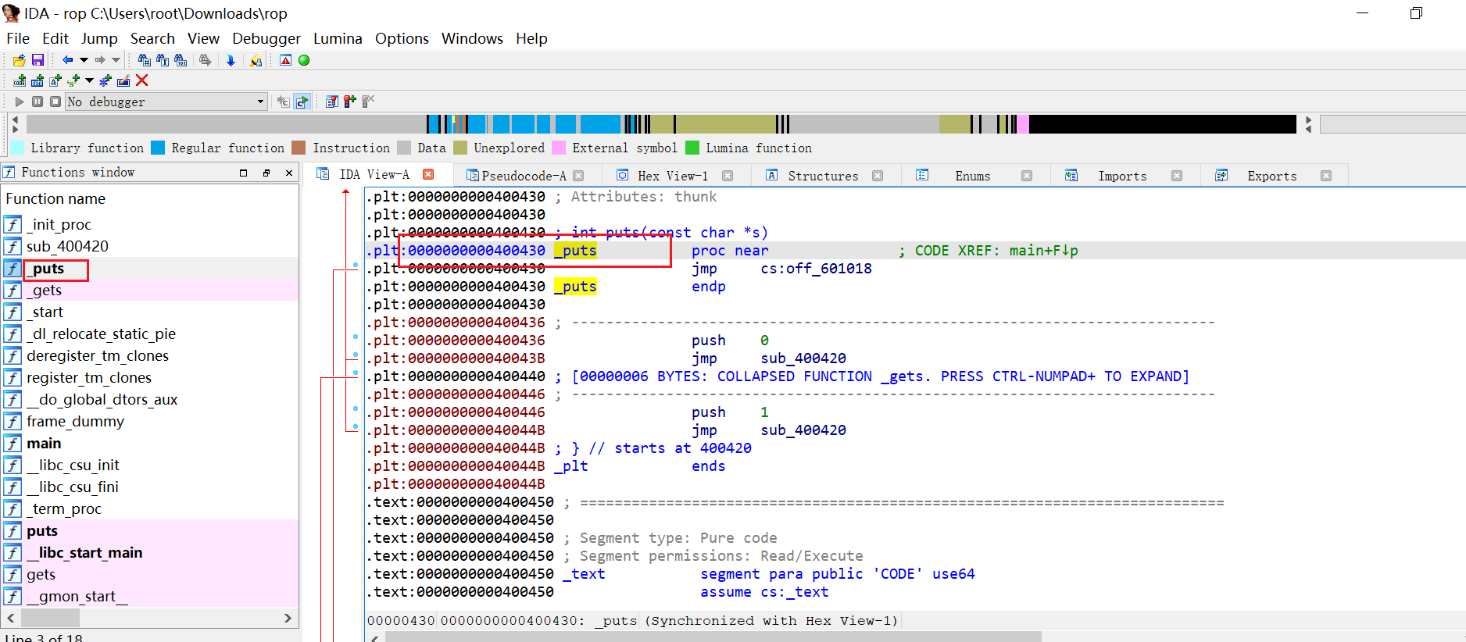This screenshot has width=1466, height=642.
Task: Click the delete breakpoint gray icon
Action: (368, 101)
